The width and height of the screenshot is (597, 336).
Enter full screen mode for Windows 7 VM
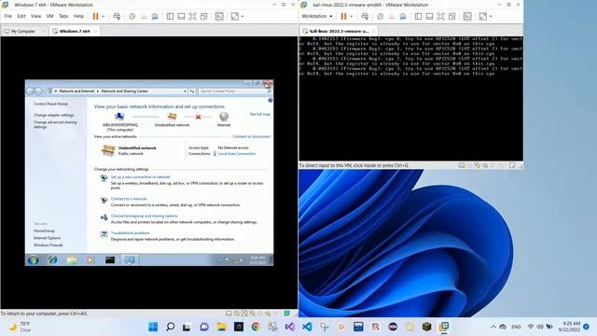[x=193, y=16]
